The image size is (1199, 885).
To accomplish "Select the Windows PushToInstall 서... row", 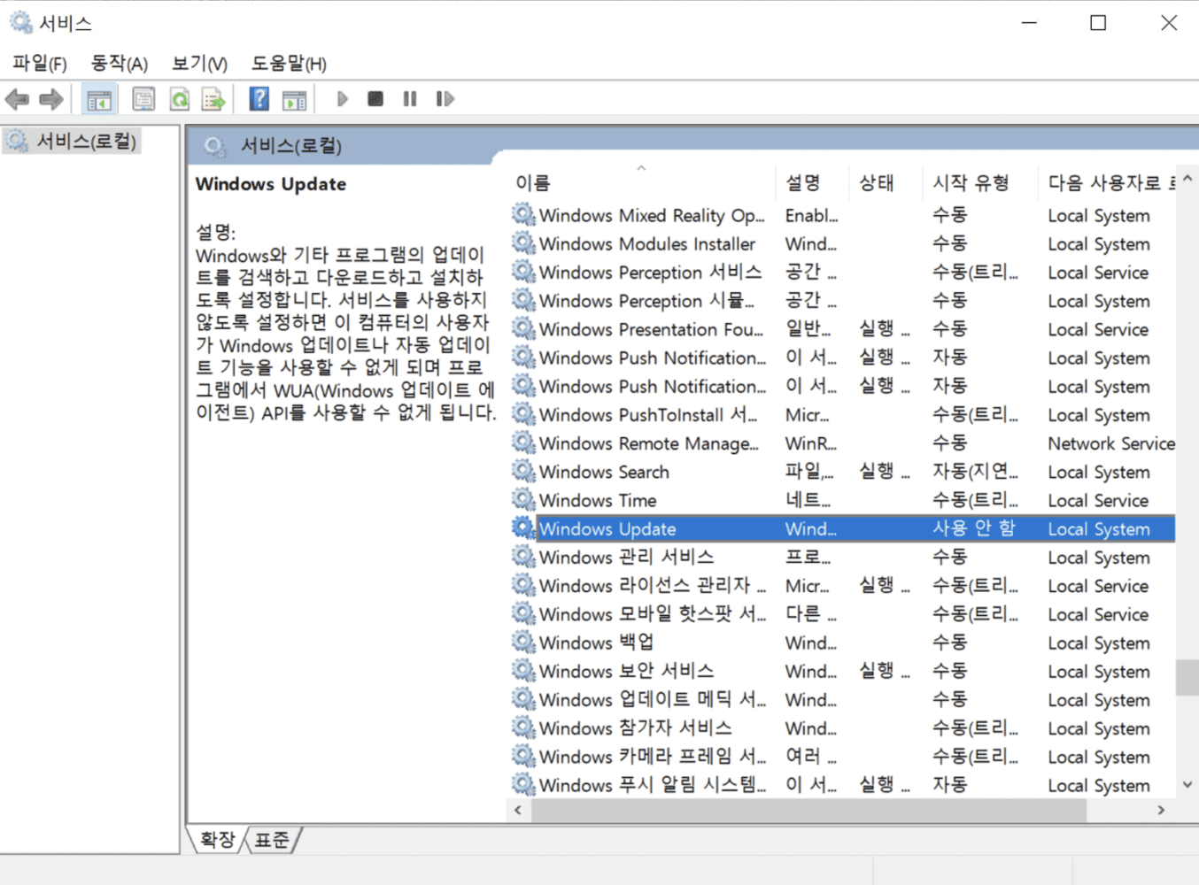I will click(x=842, y=414).
